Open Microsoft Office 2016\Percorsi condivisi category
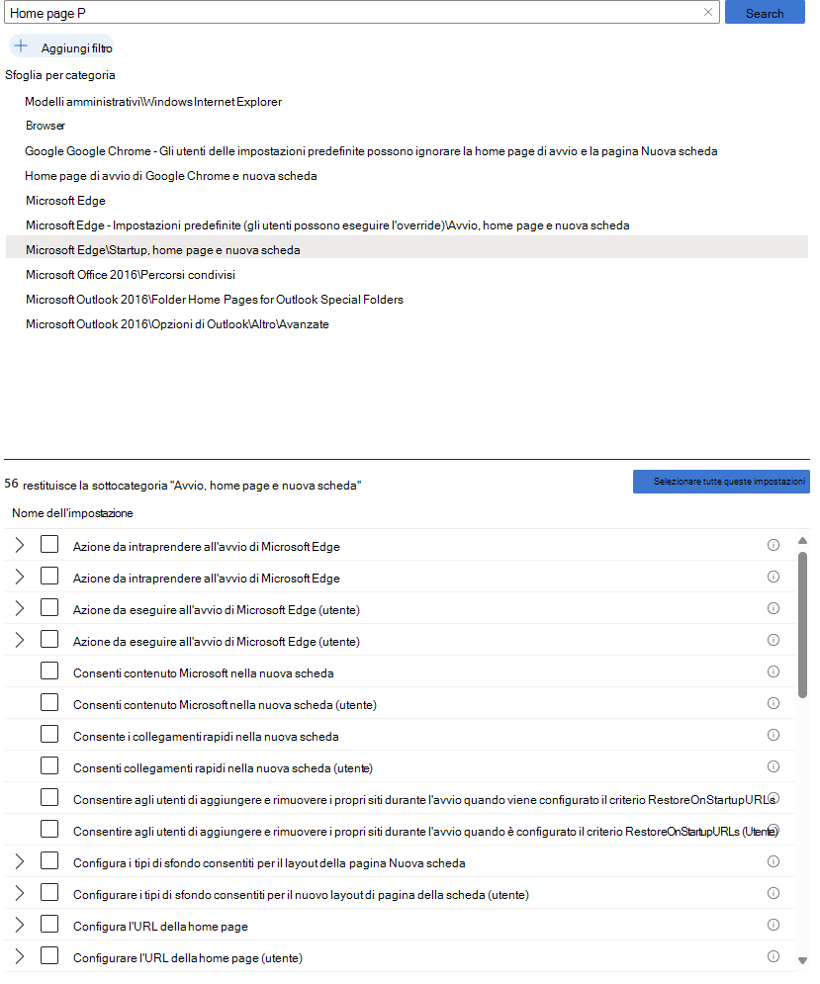 131,275
